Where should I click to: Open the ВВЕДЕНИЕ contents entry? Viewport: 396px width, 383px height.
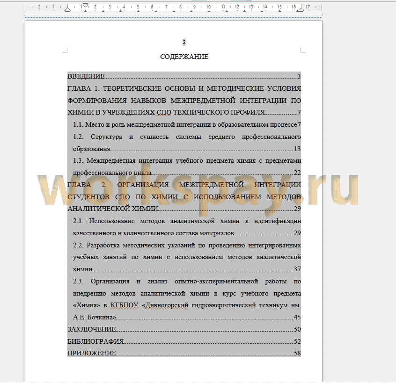(184, 76)
